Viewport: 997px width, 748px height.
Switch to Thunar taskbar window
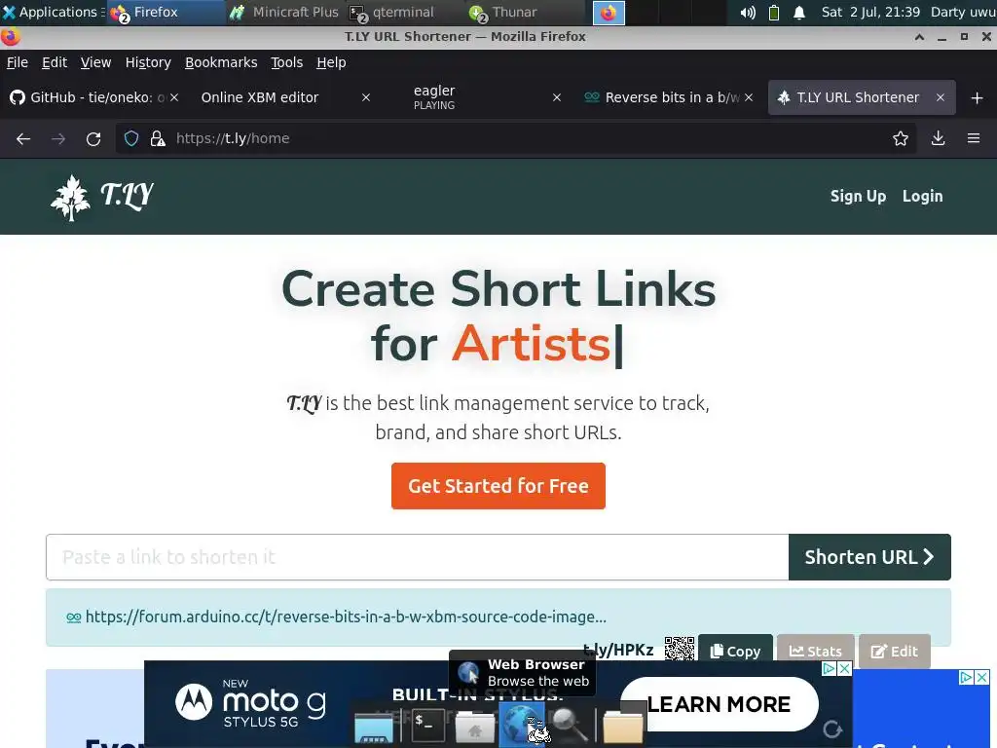coord(523,12)
